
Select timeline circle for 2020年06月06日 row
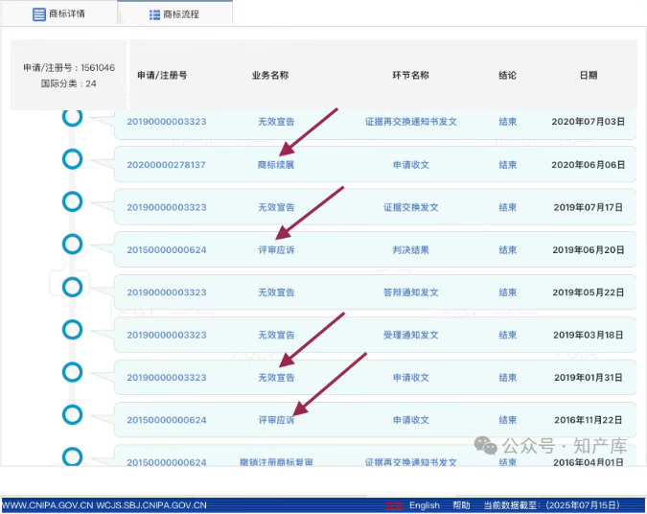72,159
